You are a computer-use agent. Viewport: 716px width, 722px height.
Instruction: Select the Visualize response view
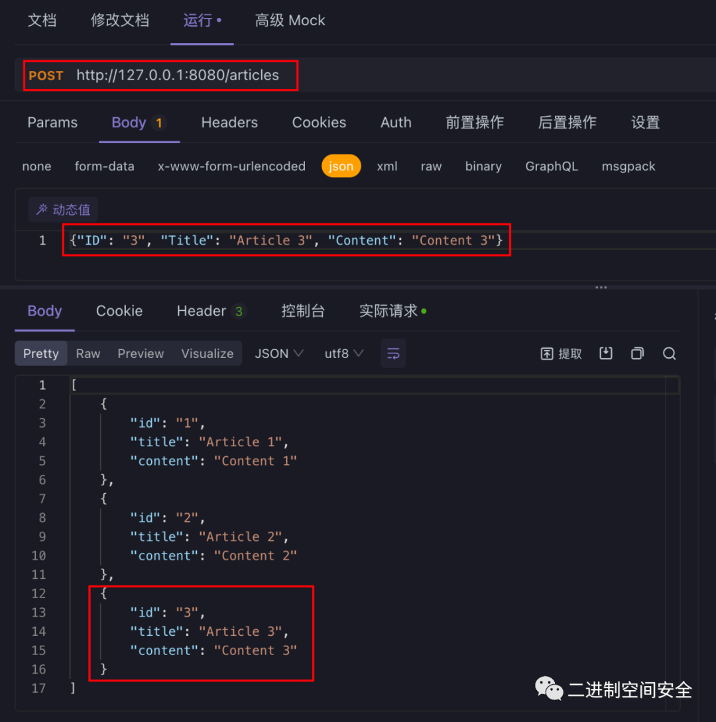(x=208, y=353)
